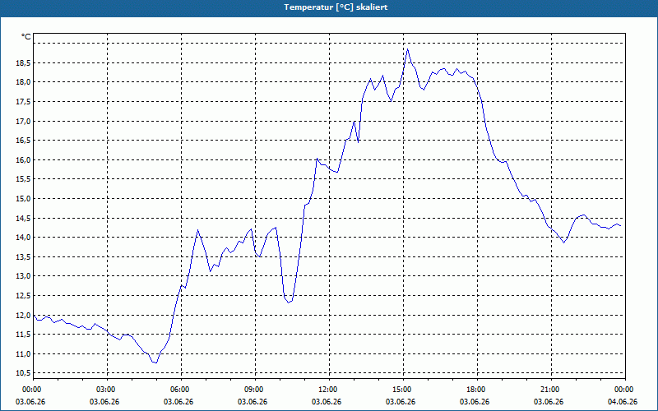Click the curve's minimum after 21:00

[564, 242]
